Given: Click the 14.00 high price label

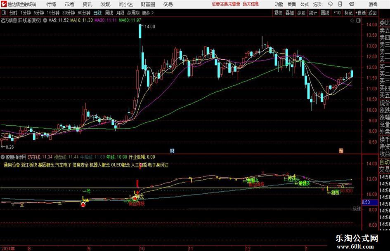Looking at the screenshot, I should pos(149,27).
